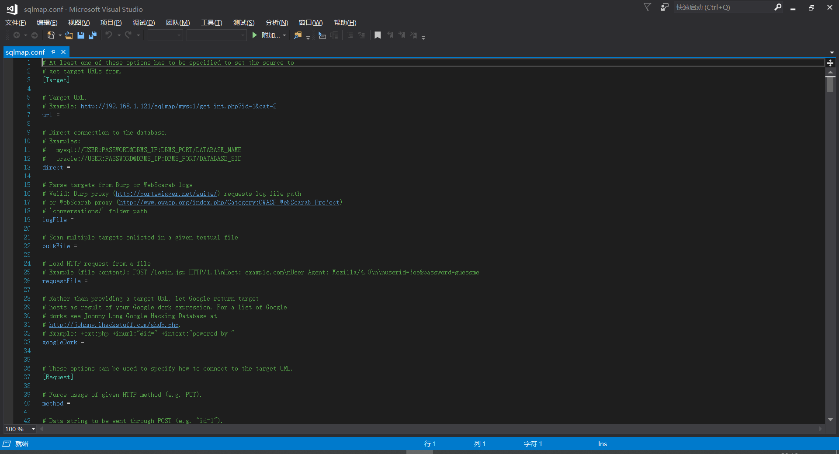Open the 192.168.1.121 example URL link
Screen dimensions: 839x454
click(178, 106)
